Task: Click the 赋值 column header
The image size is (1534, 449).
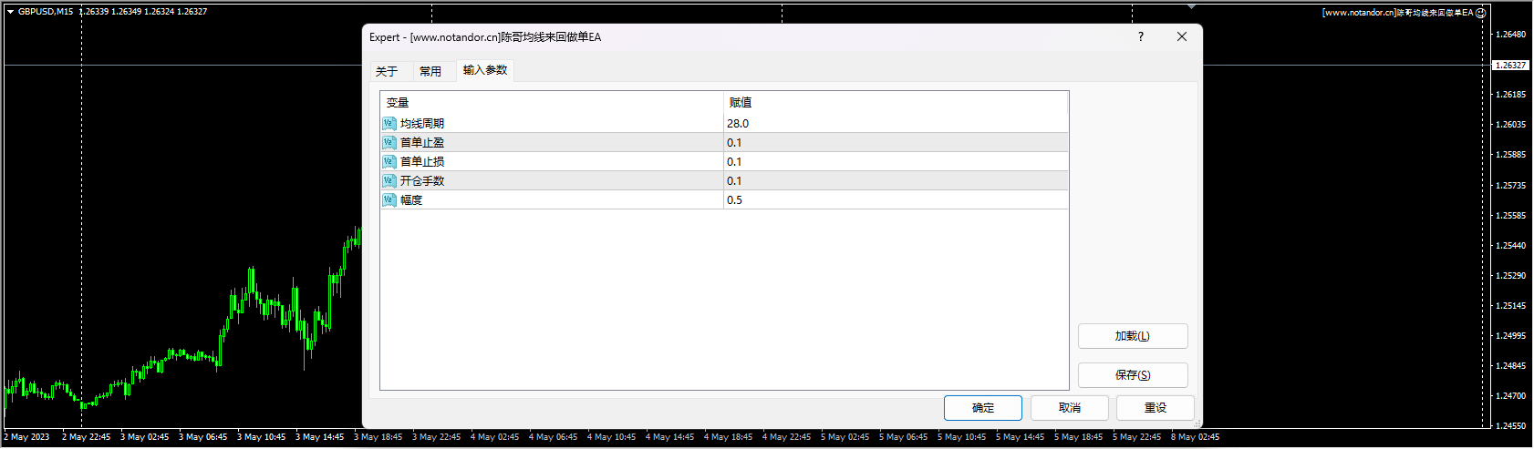Action: coord(896,103)
